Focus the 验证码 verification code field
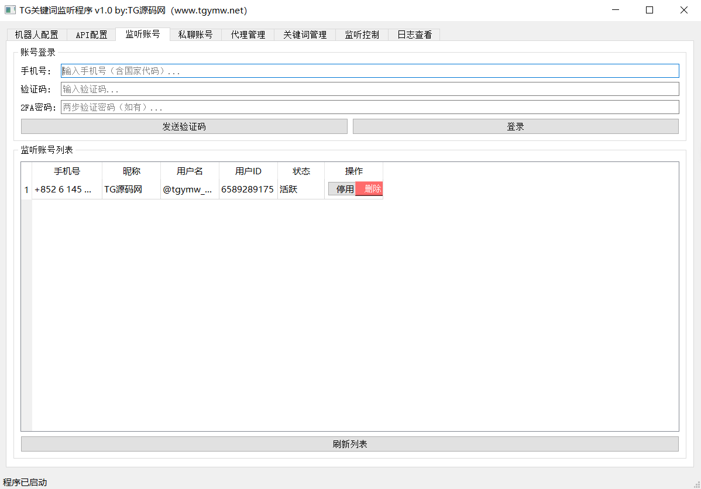The height and width of the screenshot is (489, 701). pyautogui.click(x=370, y=89)
